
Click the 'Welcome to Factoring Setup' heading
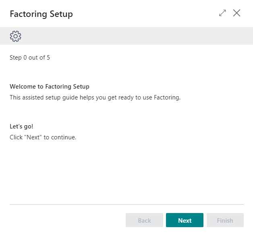tap(50, 87)
